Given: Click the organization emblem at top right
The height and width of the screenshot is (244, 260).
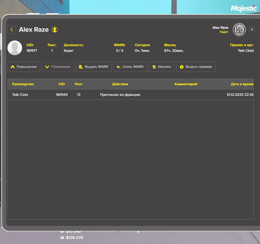Looking at the screenshot, I should (x=239, y=30).
